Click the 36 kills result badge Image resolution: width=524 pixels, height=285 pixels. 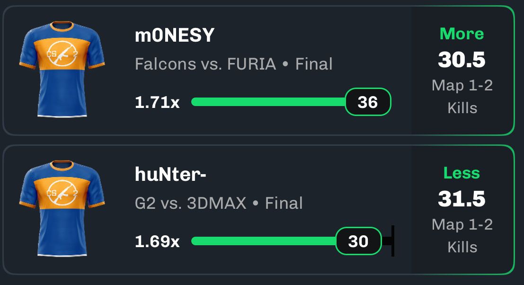pos(368,102)
